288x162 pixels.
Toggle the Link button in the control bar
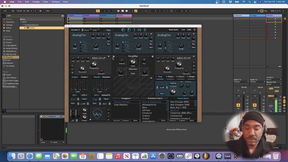5,11
